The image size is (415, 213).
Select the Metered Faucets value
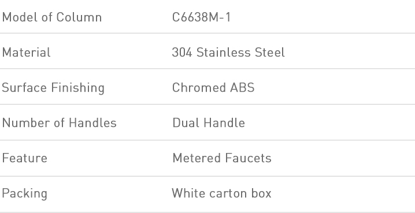click(x=222, y=158)
